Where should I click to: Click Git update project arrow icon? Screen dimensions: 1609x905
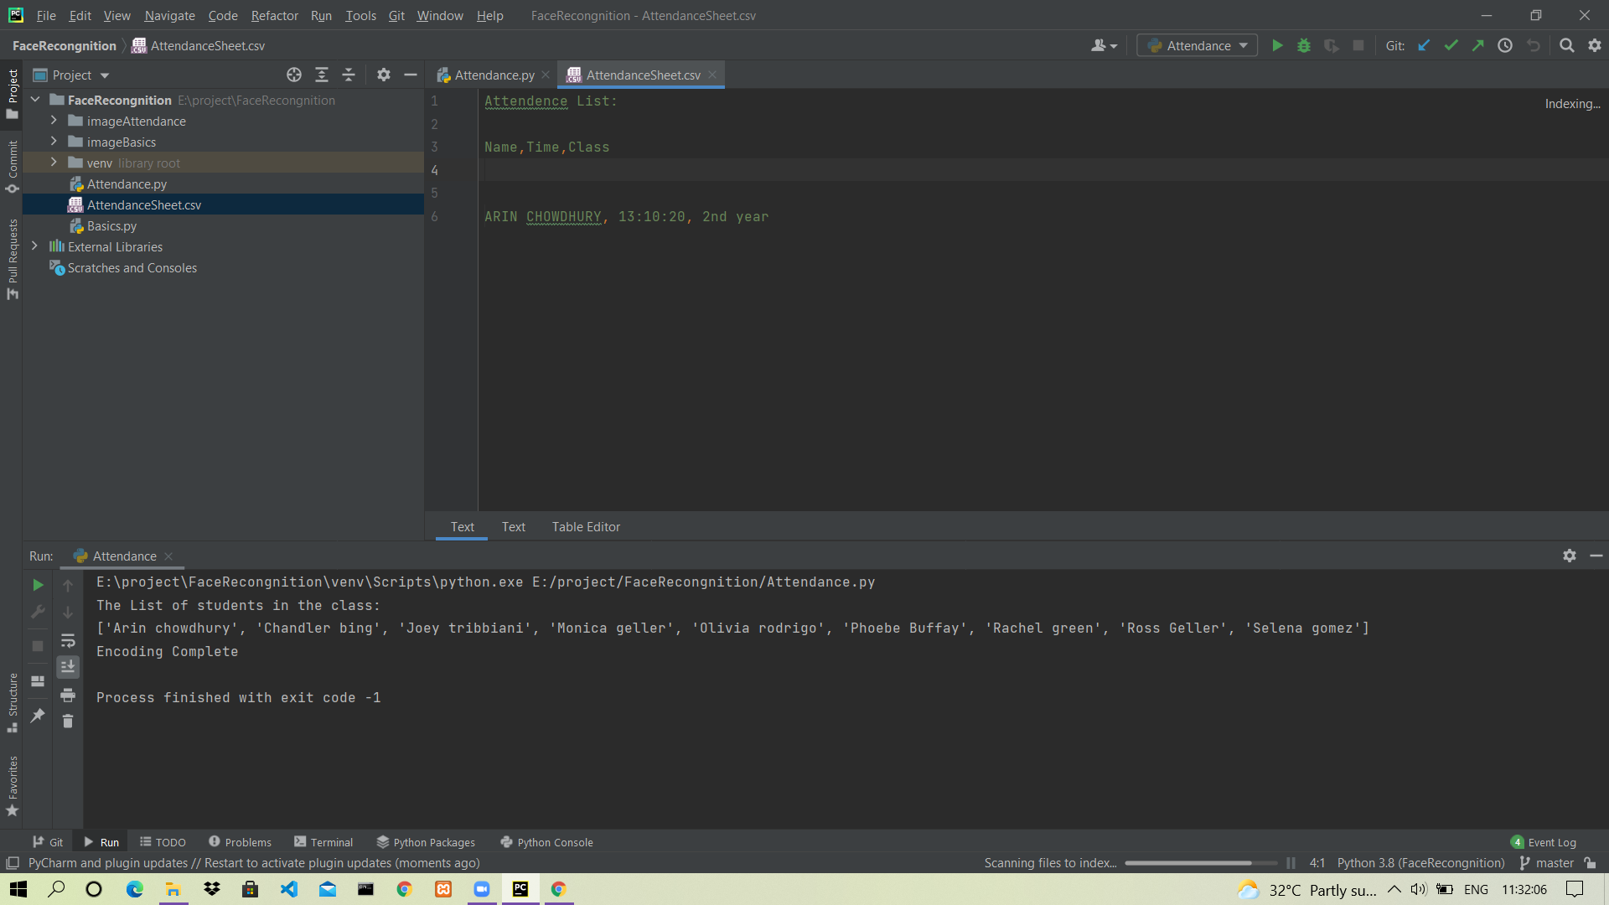pyautogui.click(x=1424, y=46)
